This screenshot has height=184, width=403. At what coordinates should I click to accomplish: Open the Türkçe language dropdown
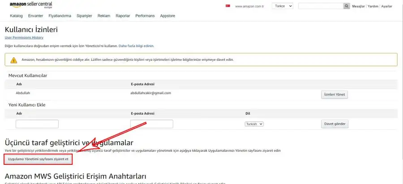283,6
